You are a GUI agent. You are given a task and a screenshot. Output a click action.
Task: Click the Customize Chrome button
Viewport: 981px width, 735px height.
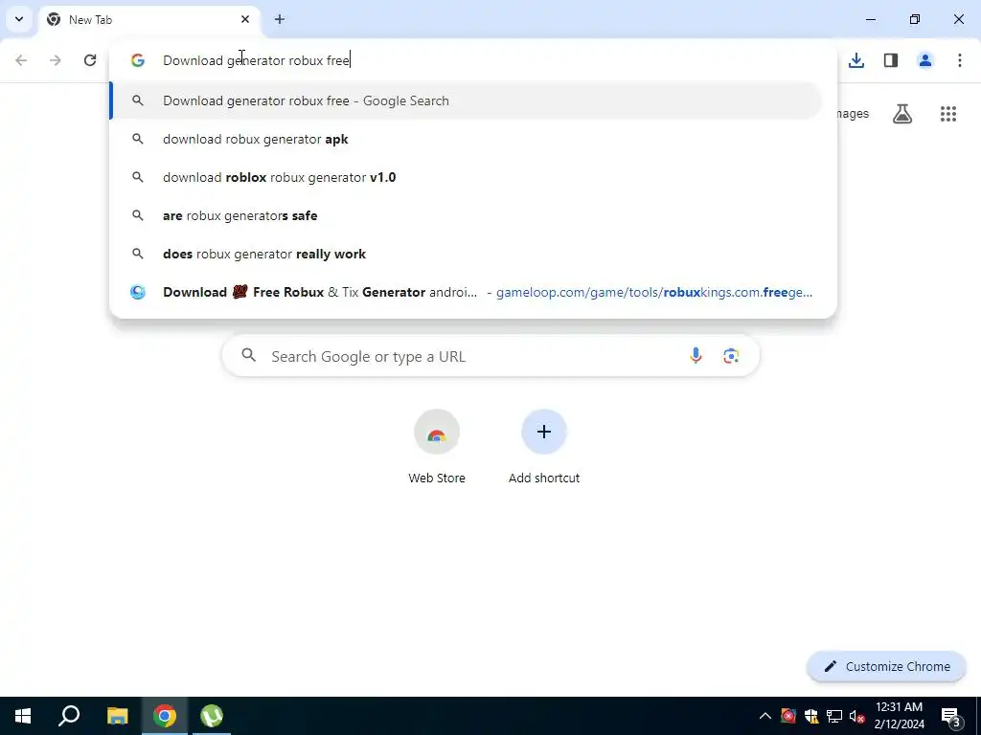pos(886,666)
